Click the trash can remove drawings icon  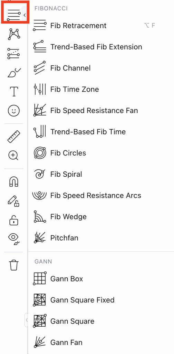[14, 265]
